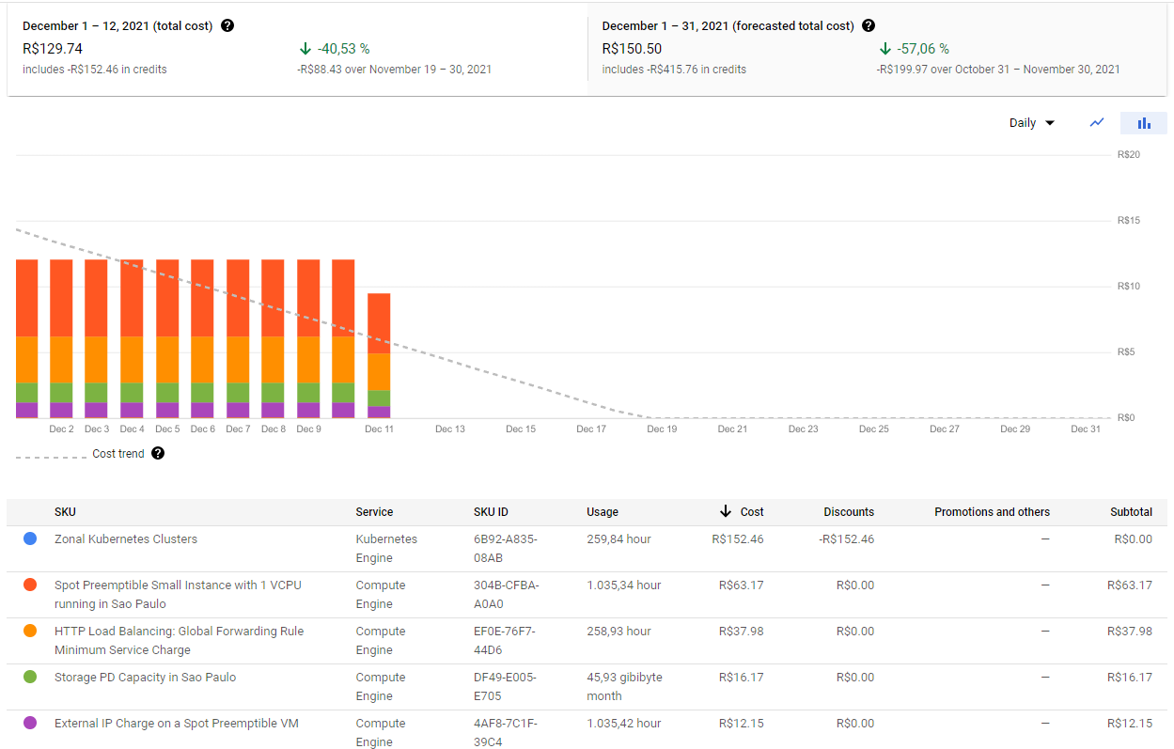Open the Daily granularity dropdown
The image size is (1174, 749).
pos(1032,123)
